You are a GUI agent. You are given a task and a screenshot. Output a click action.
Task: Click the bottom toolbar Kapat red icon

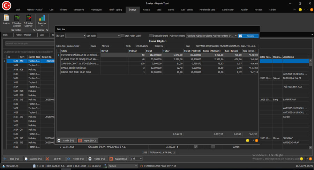(x=111, y=159)
